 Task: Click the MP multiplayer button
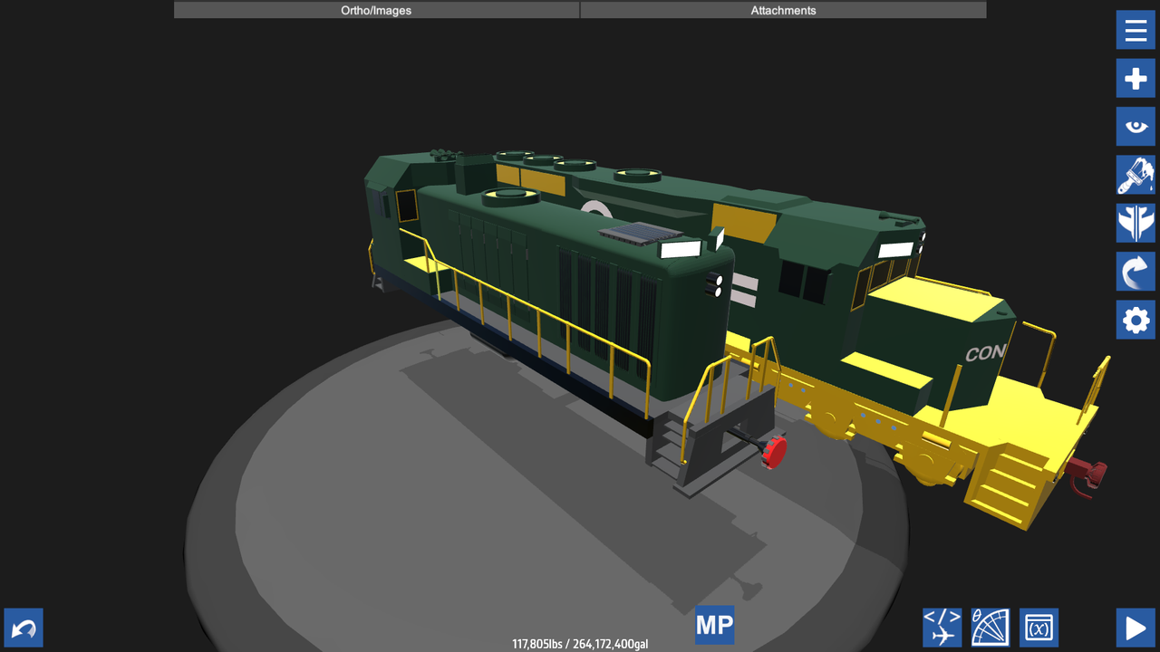[x=714, y=625]
